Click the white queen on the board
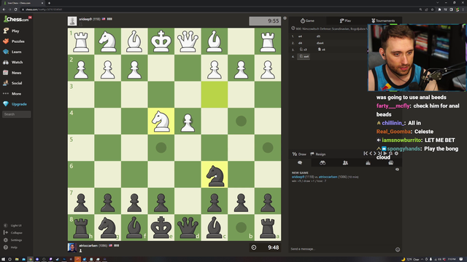467x262 pixels. point(188,41)
